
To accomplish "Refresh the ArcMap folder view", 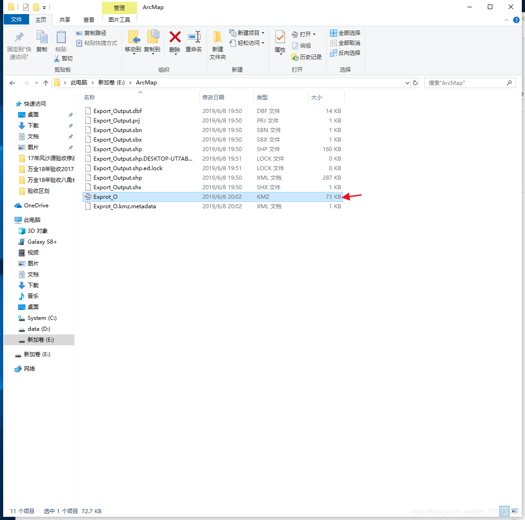I will 415,83.
